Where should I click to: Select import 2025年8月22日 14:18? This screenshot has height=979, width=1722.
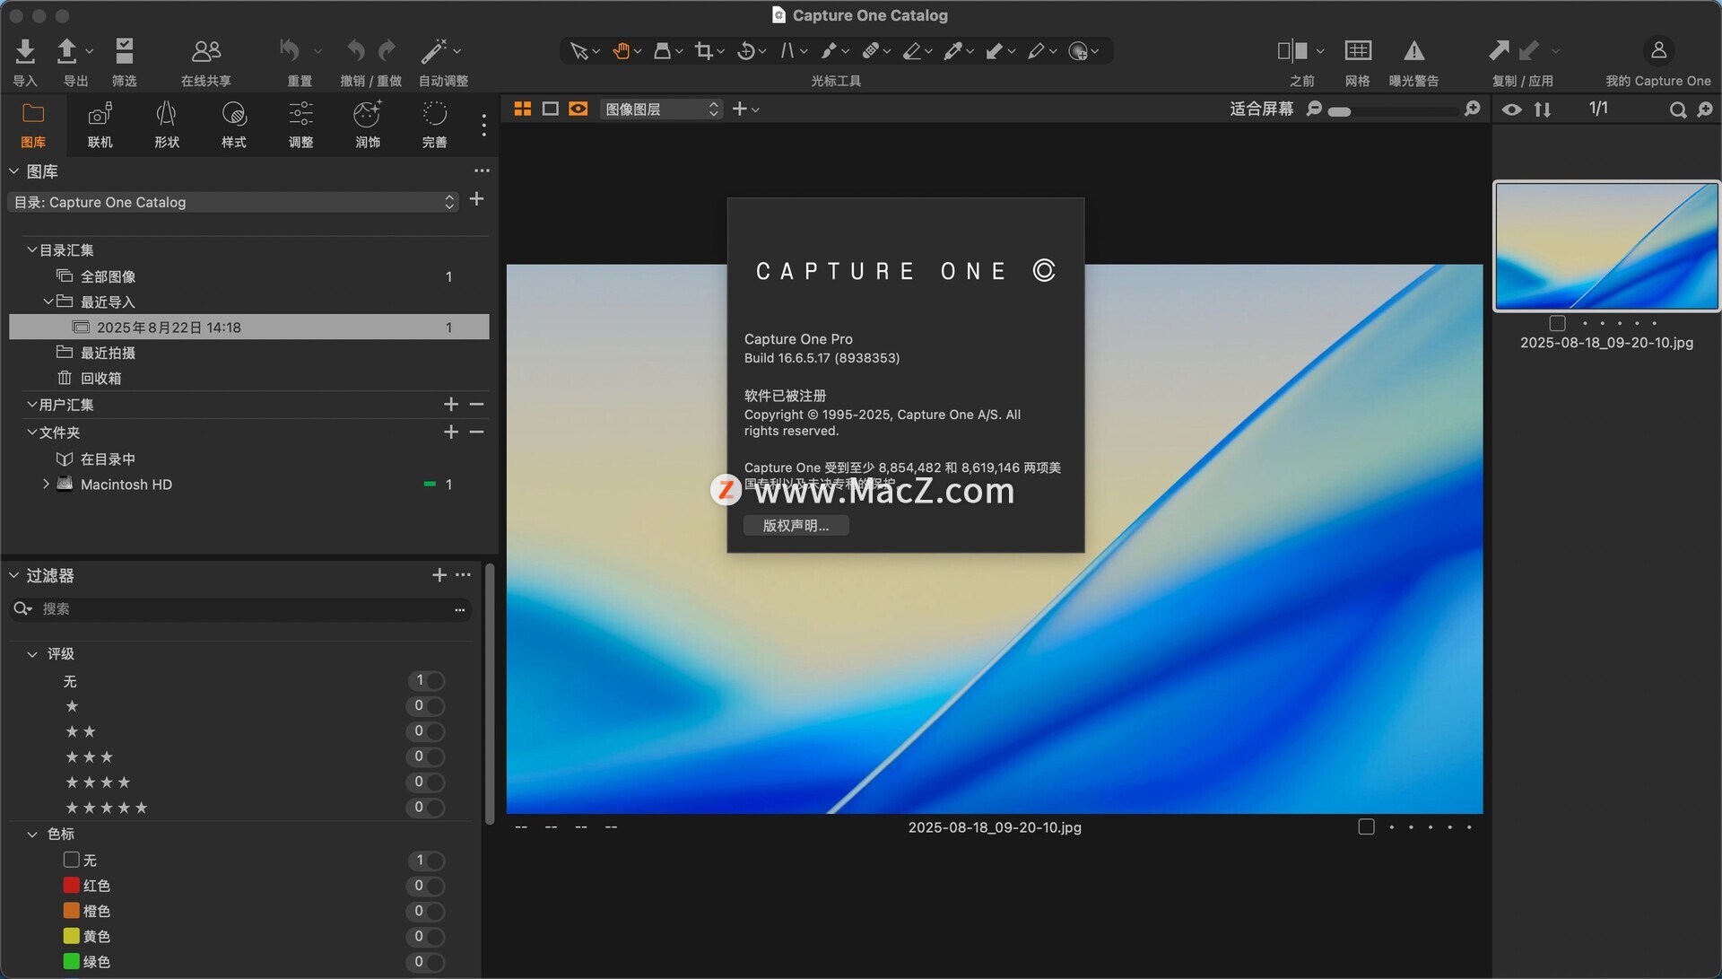coord(248,327)
